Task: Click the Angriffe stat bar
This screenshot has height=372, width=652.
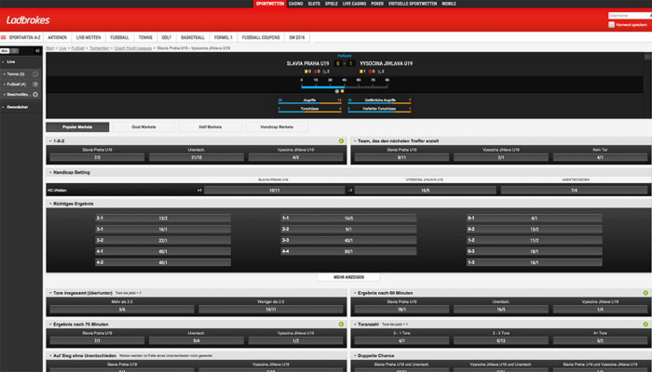Action: [x=310, y=102]
